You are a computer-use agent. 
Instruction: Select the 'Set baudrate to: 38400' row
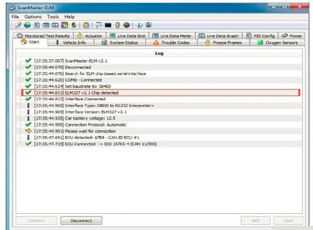point(159,86)
